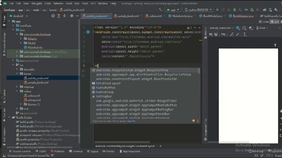Open activity_main.xml dropdown in designer

click(x=221, y=28)
